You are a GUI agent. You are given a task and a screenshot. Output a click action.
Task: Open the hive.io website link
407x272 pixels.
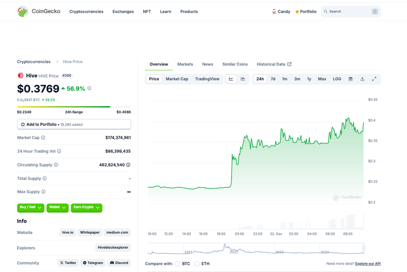pyautogui.click(x=68, y=233)
